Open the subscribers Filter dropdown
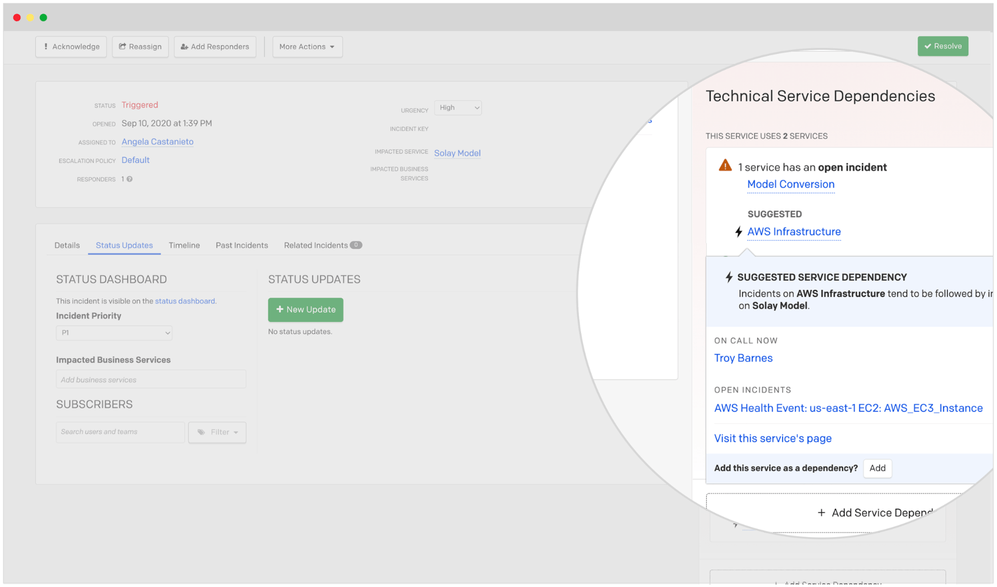Image resolution: width=997 pixels, height=587 pixels. (217, 432)
